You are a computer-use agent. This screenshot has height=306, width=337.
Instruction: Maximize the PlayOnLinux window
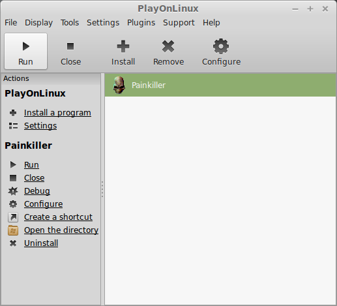pos(310,9)
